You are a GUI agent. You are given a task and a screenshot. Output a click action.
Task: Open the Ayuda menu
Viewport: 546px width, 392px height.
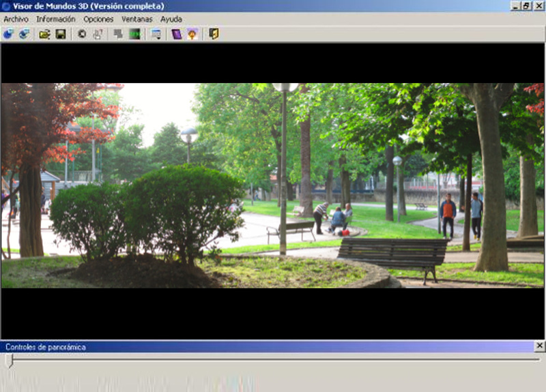coord(171,19)
